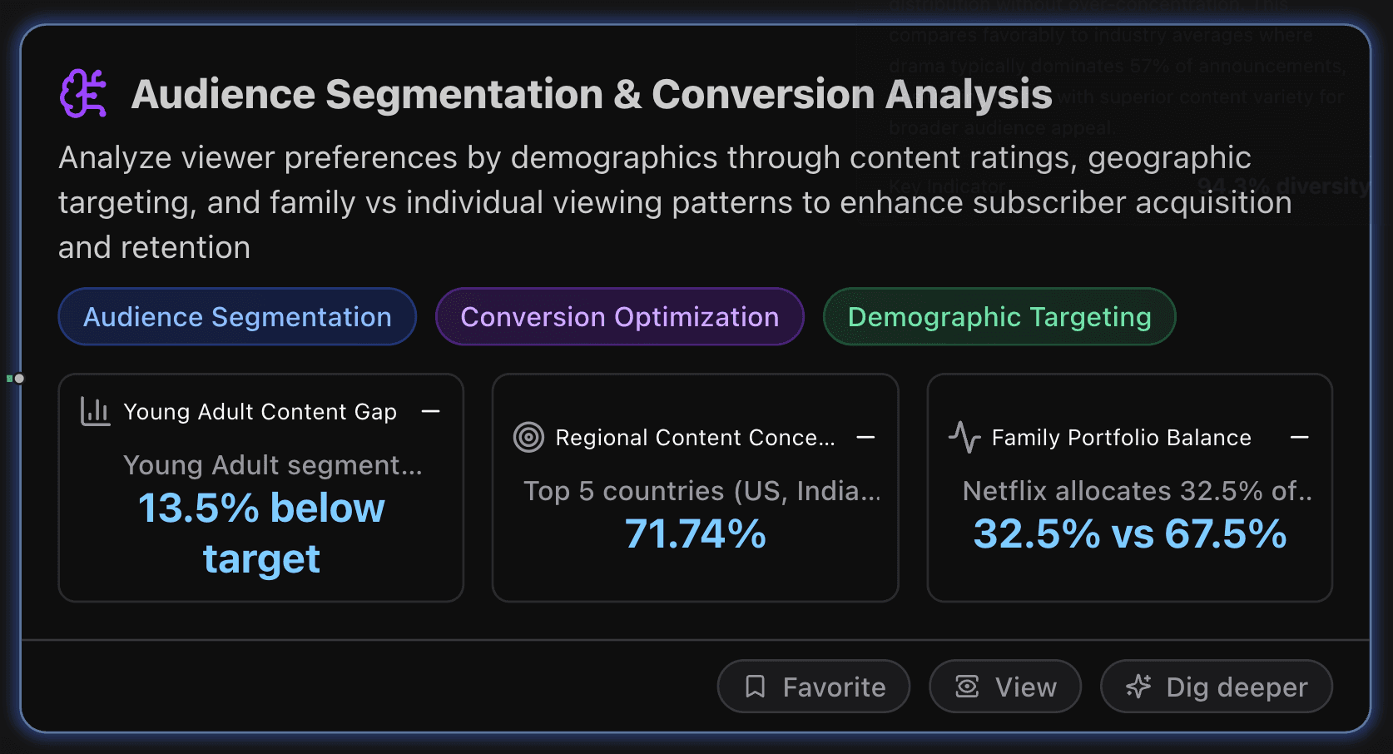Click the brain icon beside the analysis title
This screenshot has width=1393, height=754.
[83, 92]
